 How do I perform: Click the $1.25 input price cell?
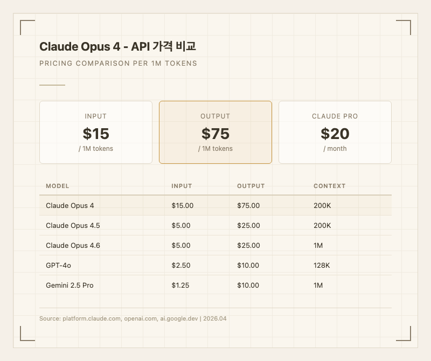click(180, 285)
